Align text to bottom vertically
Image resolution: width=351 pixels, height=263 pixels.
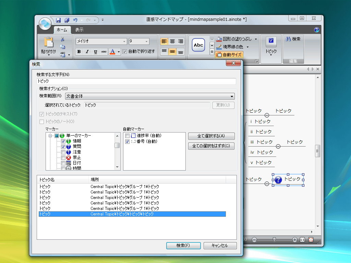pyautogui.click(x=180, y=51)
